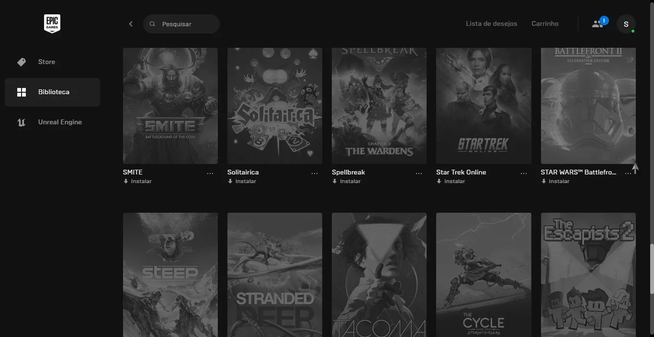
Task: Click download arrow under STAR WARS Battlefront
Action: coord(543,181)
